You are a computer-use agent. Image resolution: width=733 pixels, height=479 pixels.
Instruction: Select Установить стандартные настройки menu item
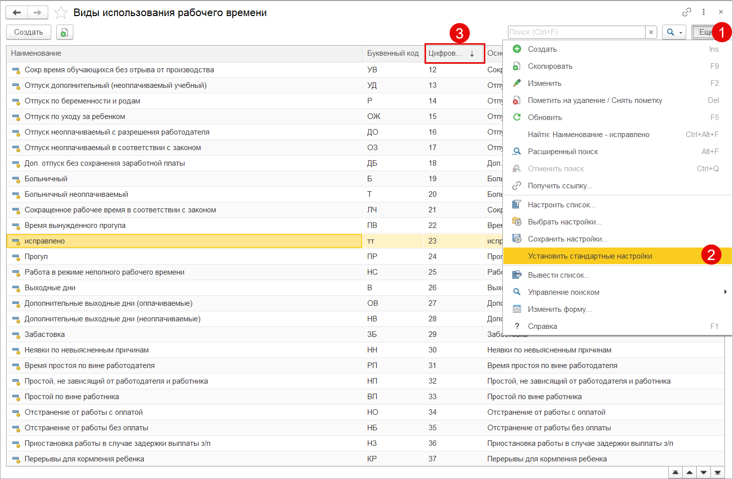[x=590, y=256]
